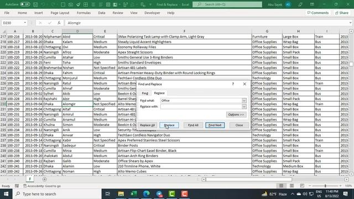The height and width of the screenshot is (199, 354).
Task: Click the Comments button
Action: (318, 13)
